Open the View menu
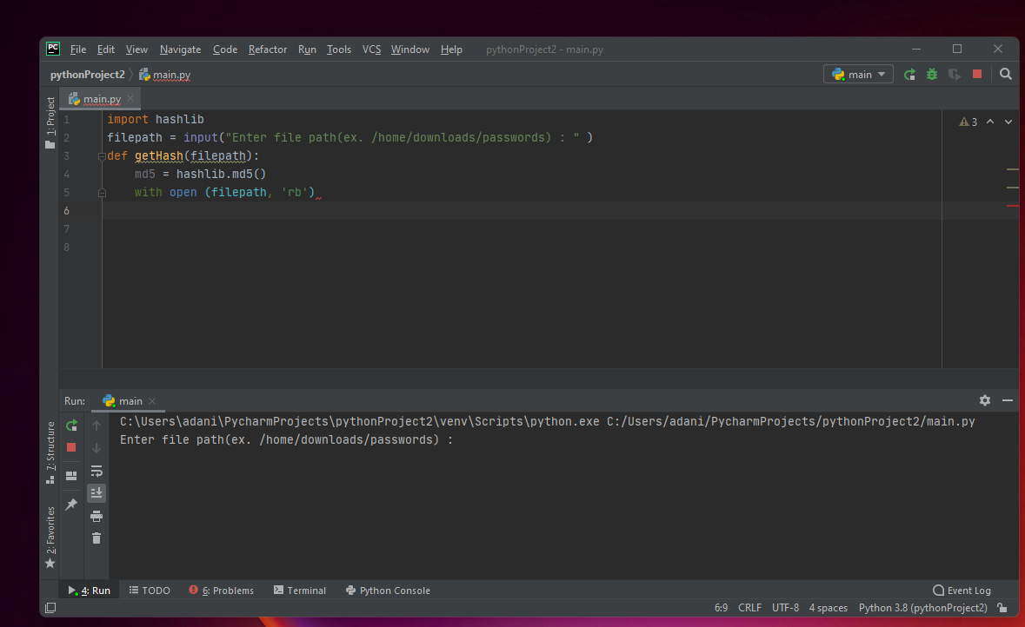 coord(136,49)
